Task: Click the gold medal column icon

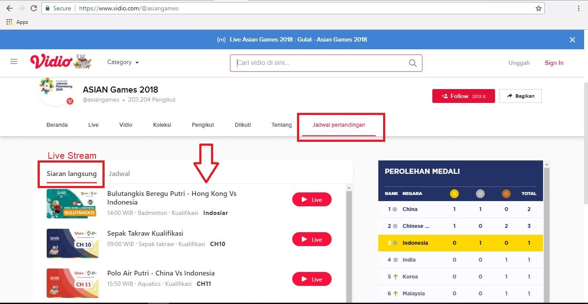Action: tap(454, 194)
